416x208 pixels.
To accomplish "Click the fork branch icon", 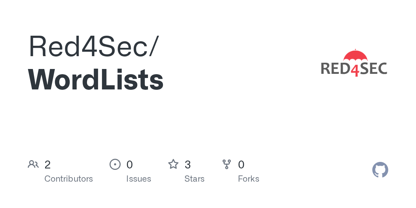I will click(227, 164).
